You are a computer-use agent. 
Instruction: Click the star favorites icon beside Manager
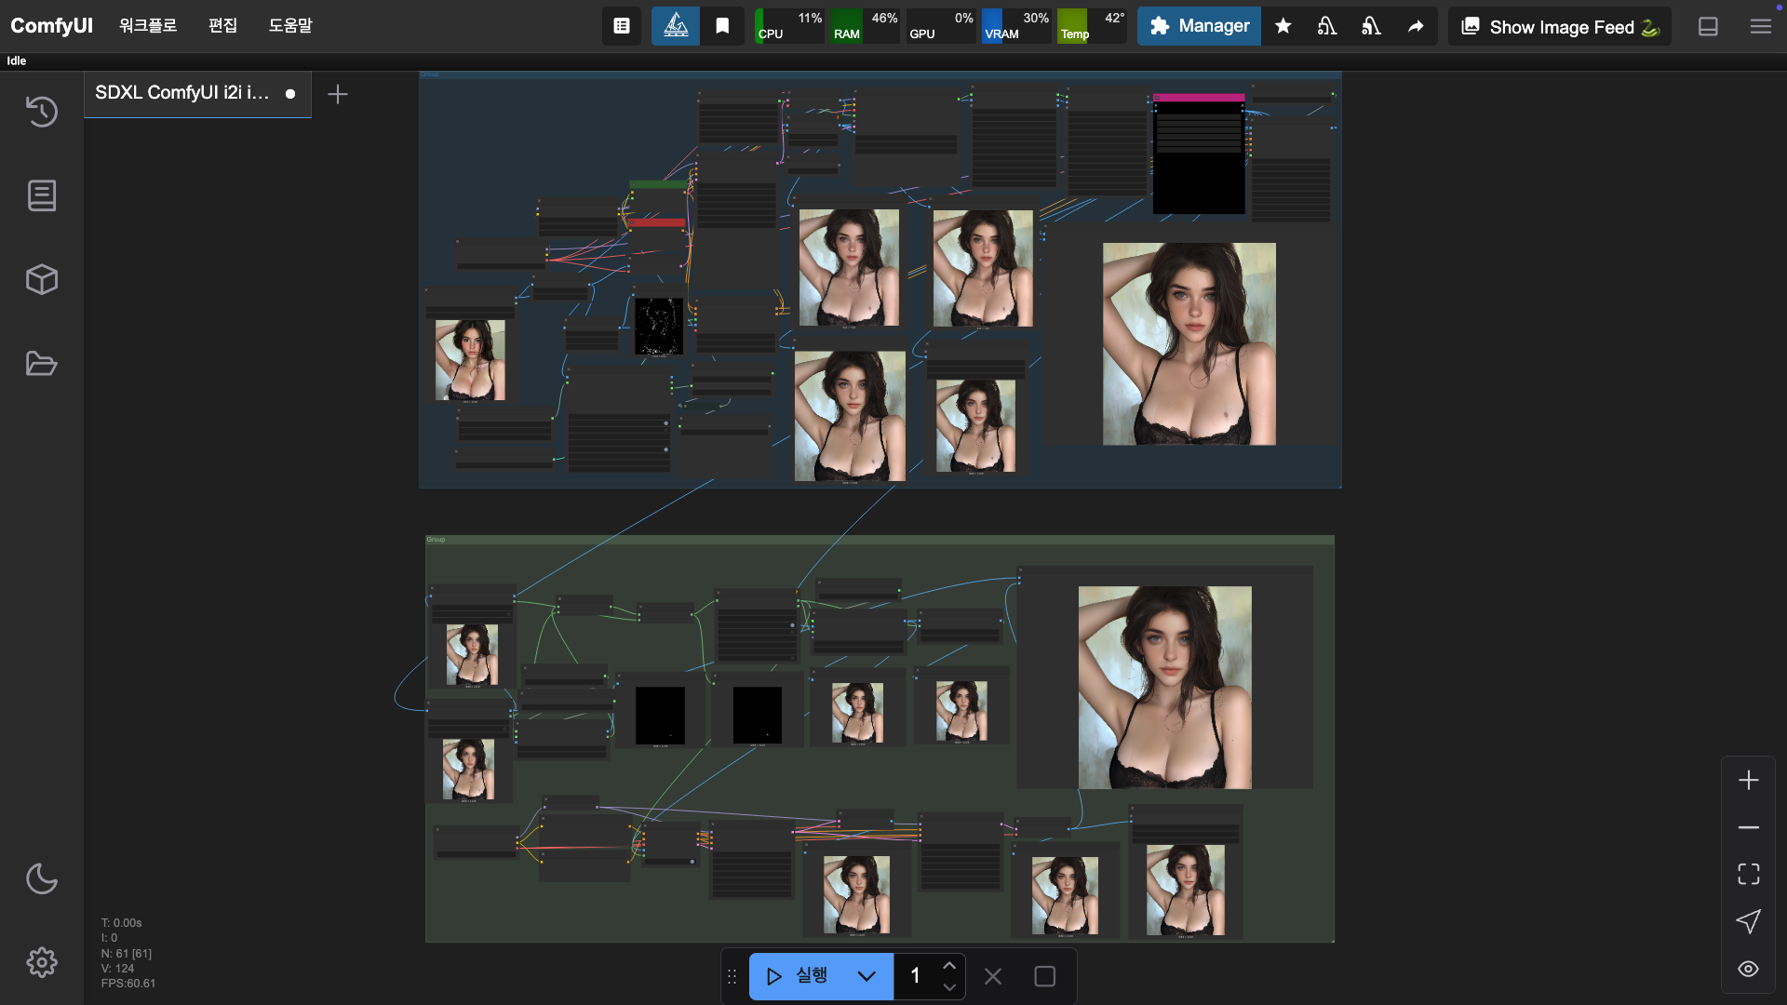[x=1283, y=26]
